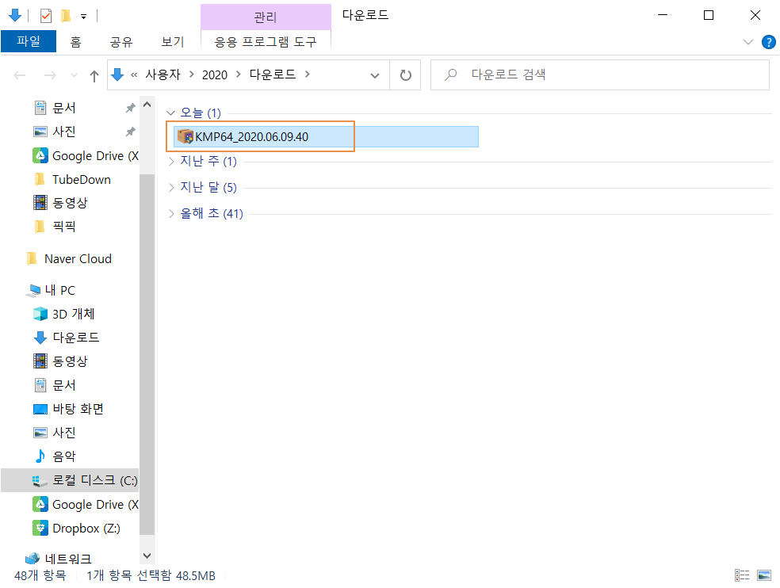Switch to details view icon

pos(742,575)
